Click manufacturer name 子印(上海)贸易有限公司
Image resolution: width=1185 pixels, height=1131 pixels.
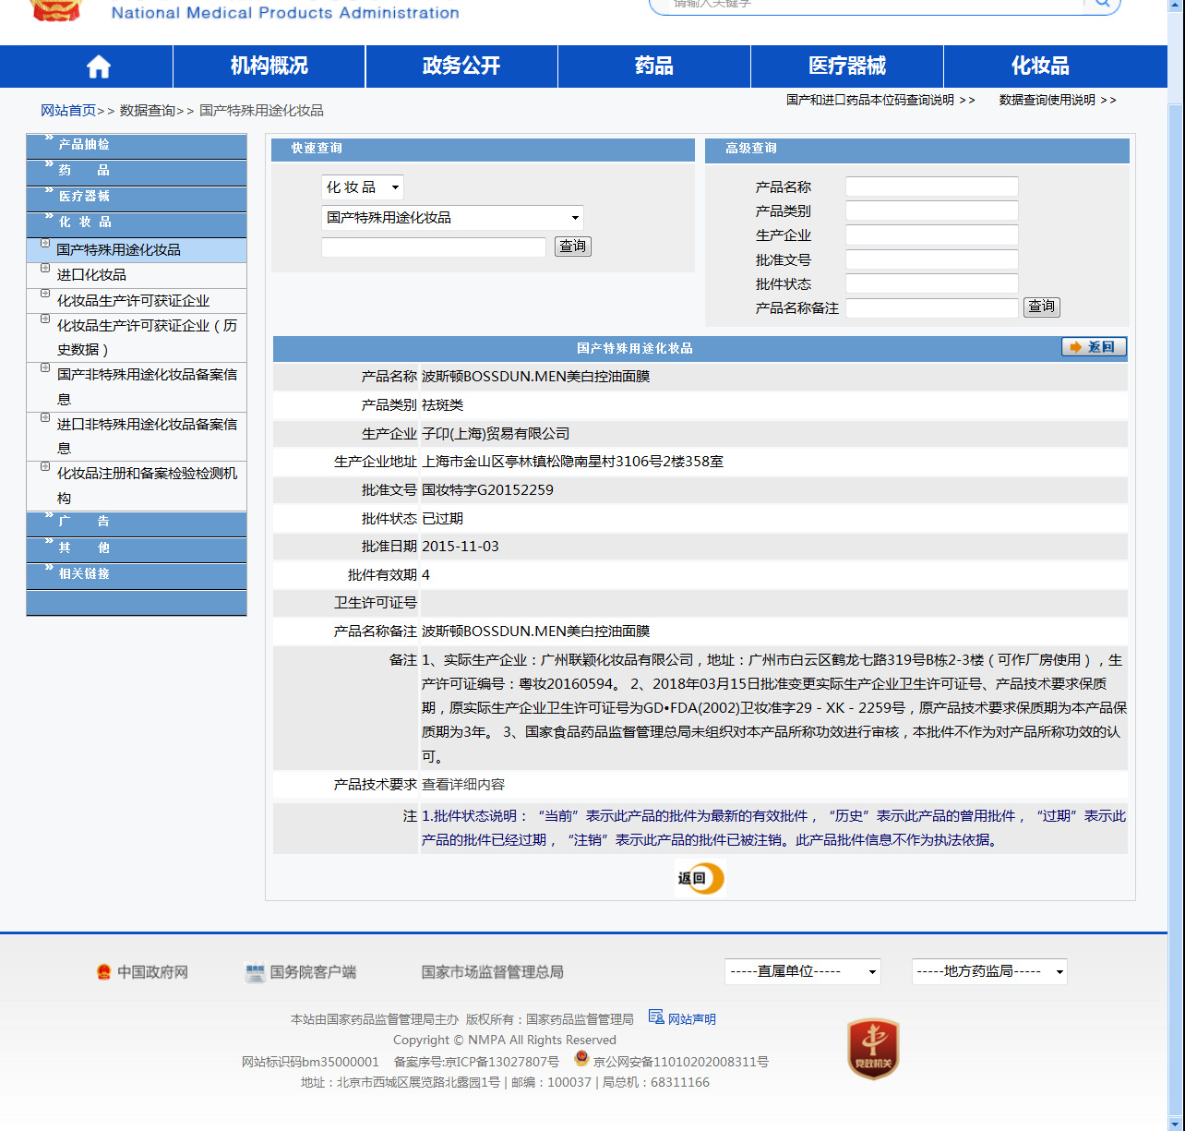pos(496,434)
